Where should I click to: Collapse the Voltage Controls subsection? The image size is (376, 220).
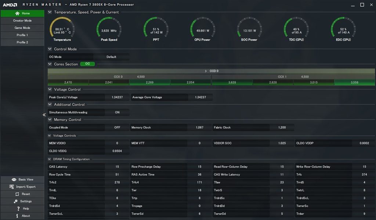pos(50,136)
